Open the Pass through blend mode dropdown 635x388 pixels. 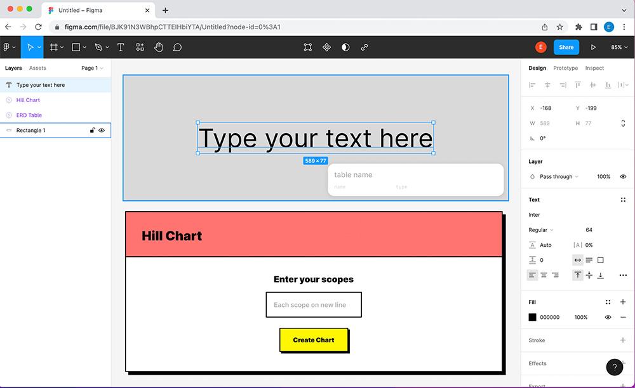(x=555, y=176)
